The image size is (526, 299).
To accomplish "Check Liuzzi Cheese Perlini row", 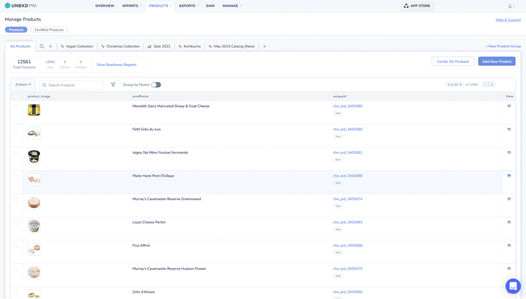I will pos(16,222).
